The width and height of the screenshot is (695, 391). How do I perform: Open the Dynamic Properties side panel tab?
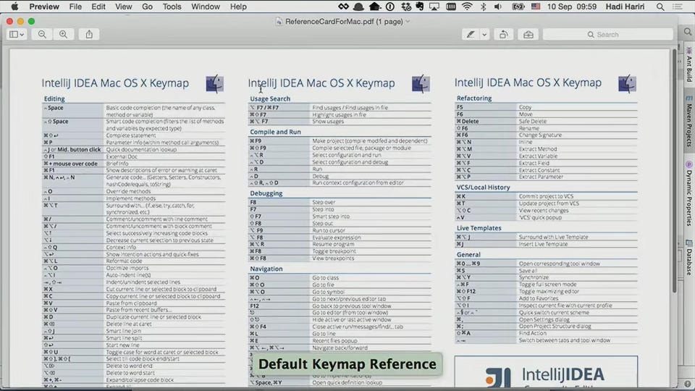pos(689,194)
